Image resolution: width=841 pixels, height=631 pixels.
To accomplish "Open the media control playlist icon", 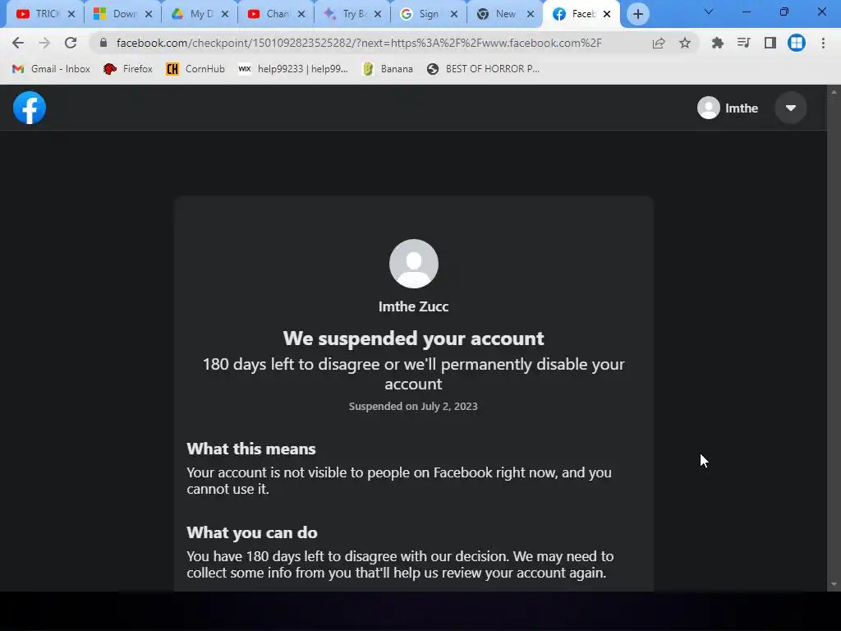I will (x=743, y=43).
